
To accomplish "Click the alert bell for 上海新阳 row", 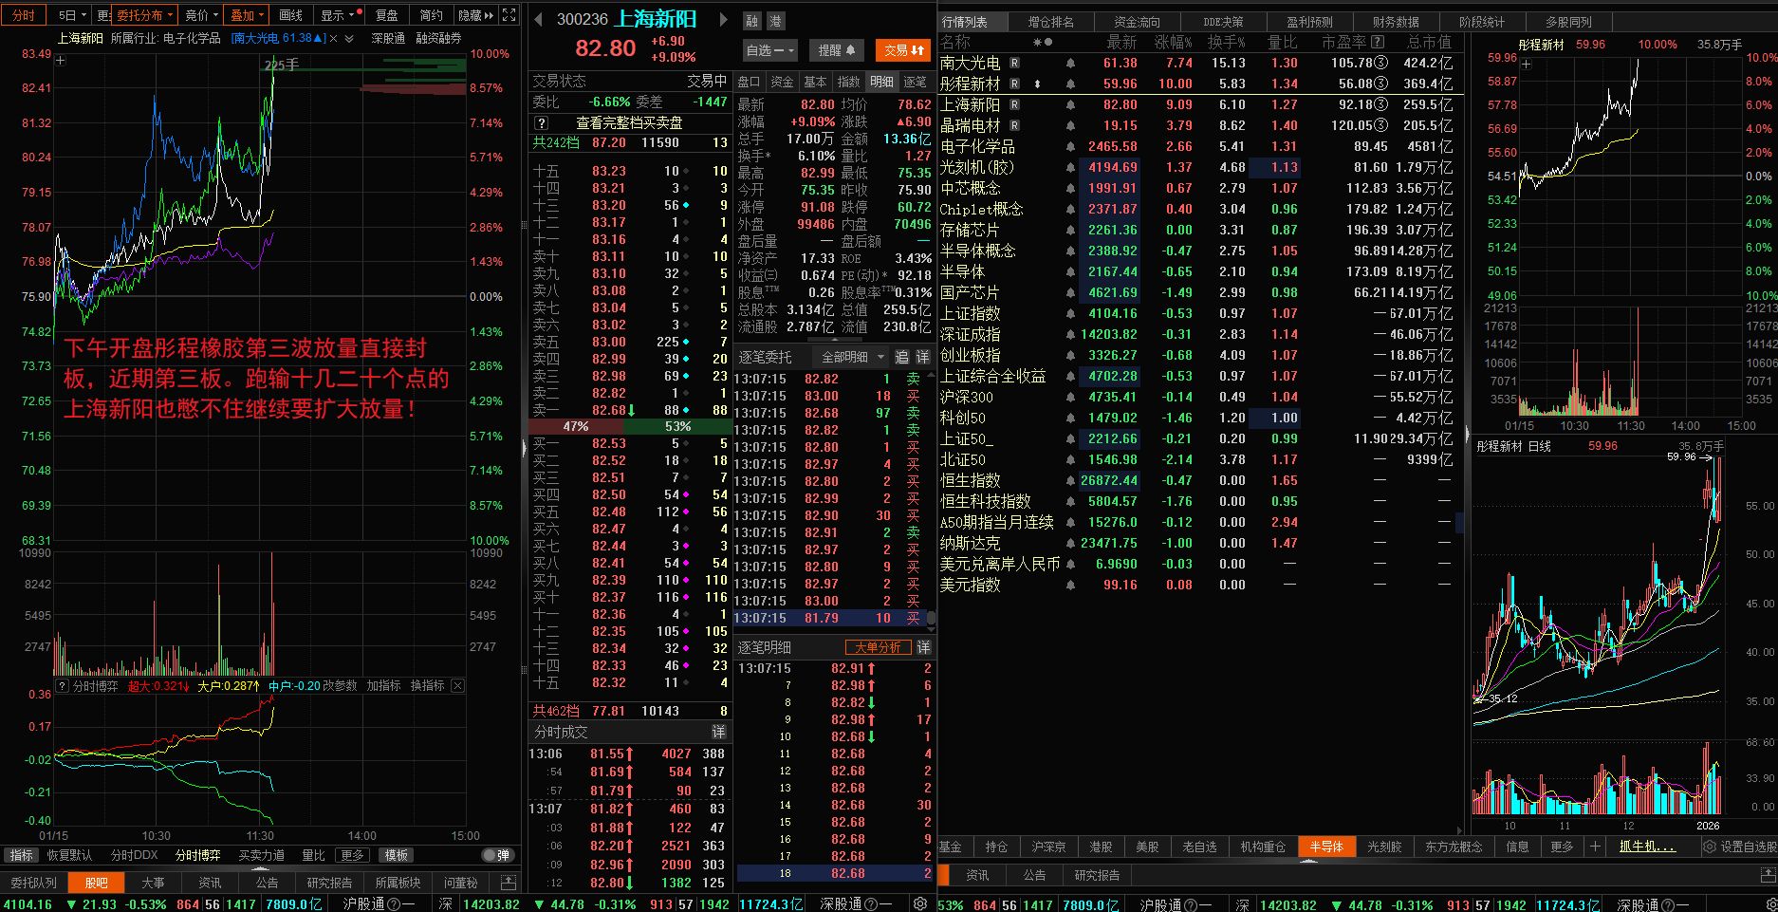I will (x=1070, y=105).
